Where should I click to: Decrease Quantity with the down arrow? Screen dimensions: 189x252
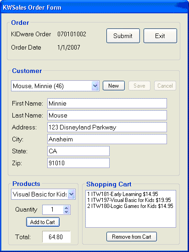[x=67, y=212]
